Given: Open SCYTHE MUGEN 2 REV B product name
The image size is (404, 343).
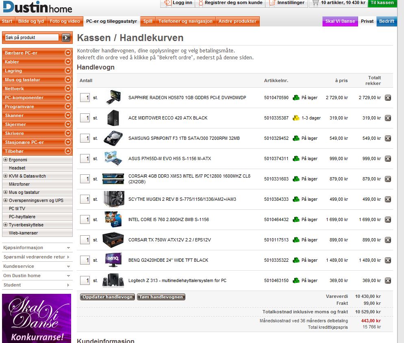Looking at the screenshot, I should coord(182,199).
